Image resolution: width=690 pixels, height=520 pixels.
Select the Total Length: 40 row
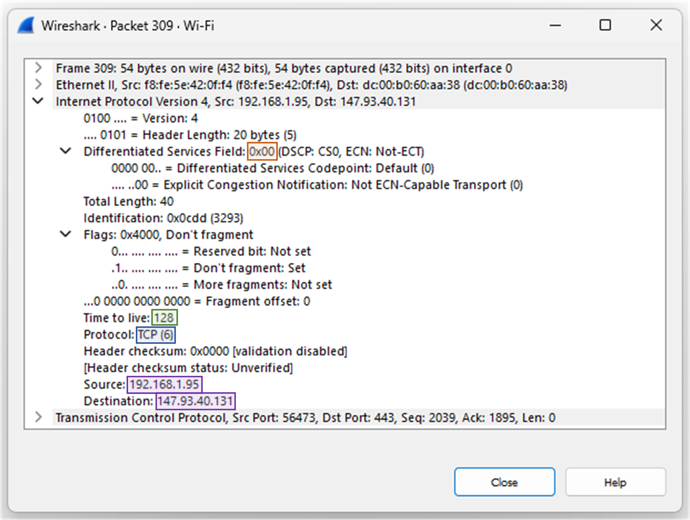point(128,202)
